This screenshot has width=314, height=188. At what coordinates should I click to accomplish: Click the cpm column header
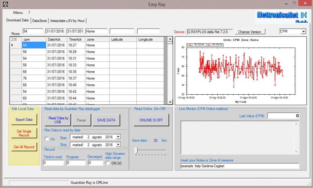34,39
